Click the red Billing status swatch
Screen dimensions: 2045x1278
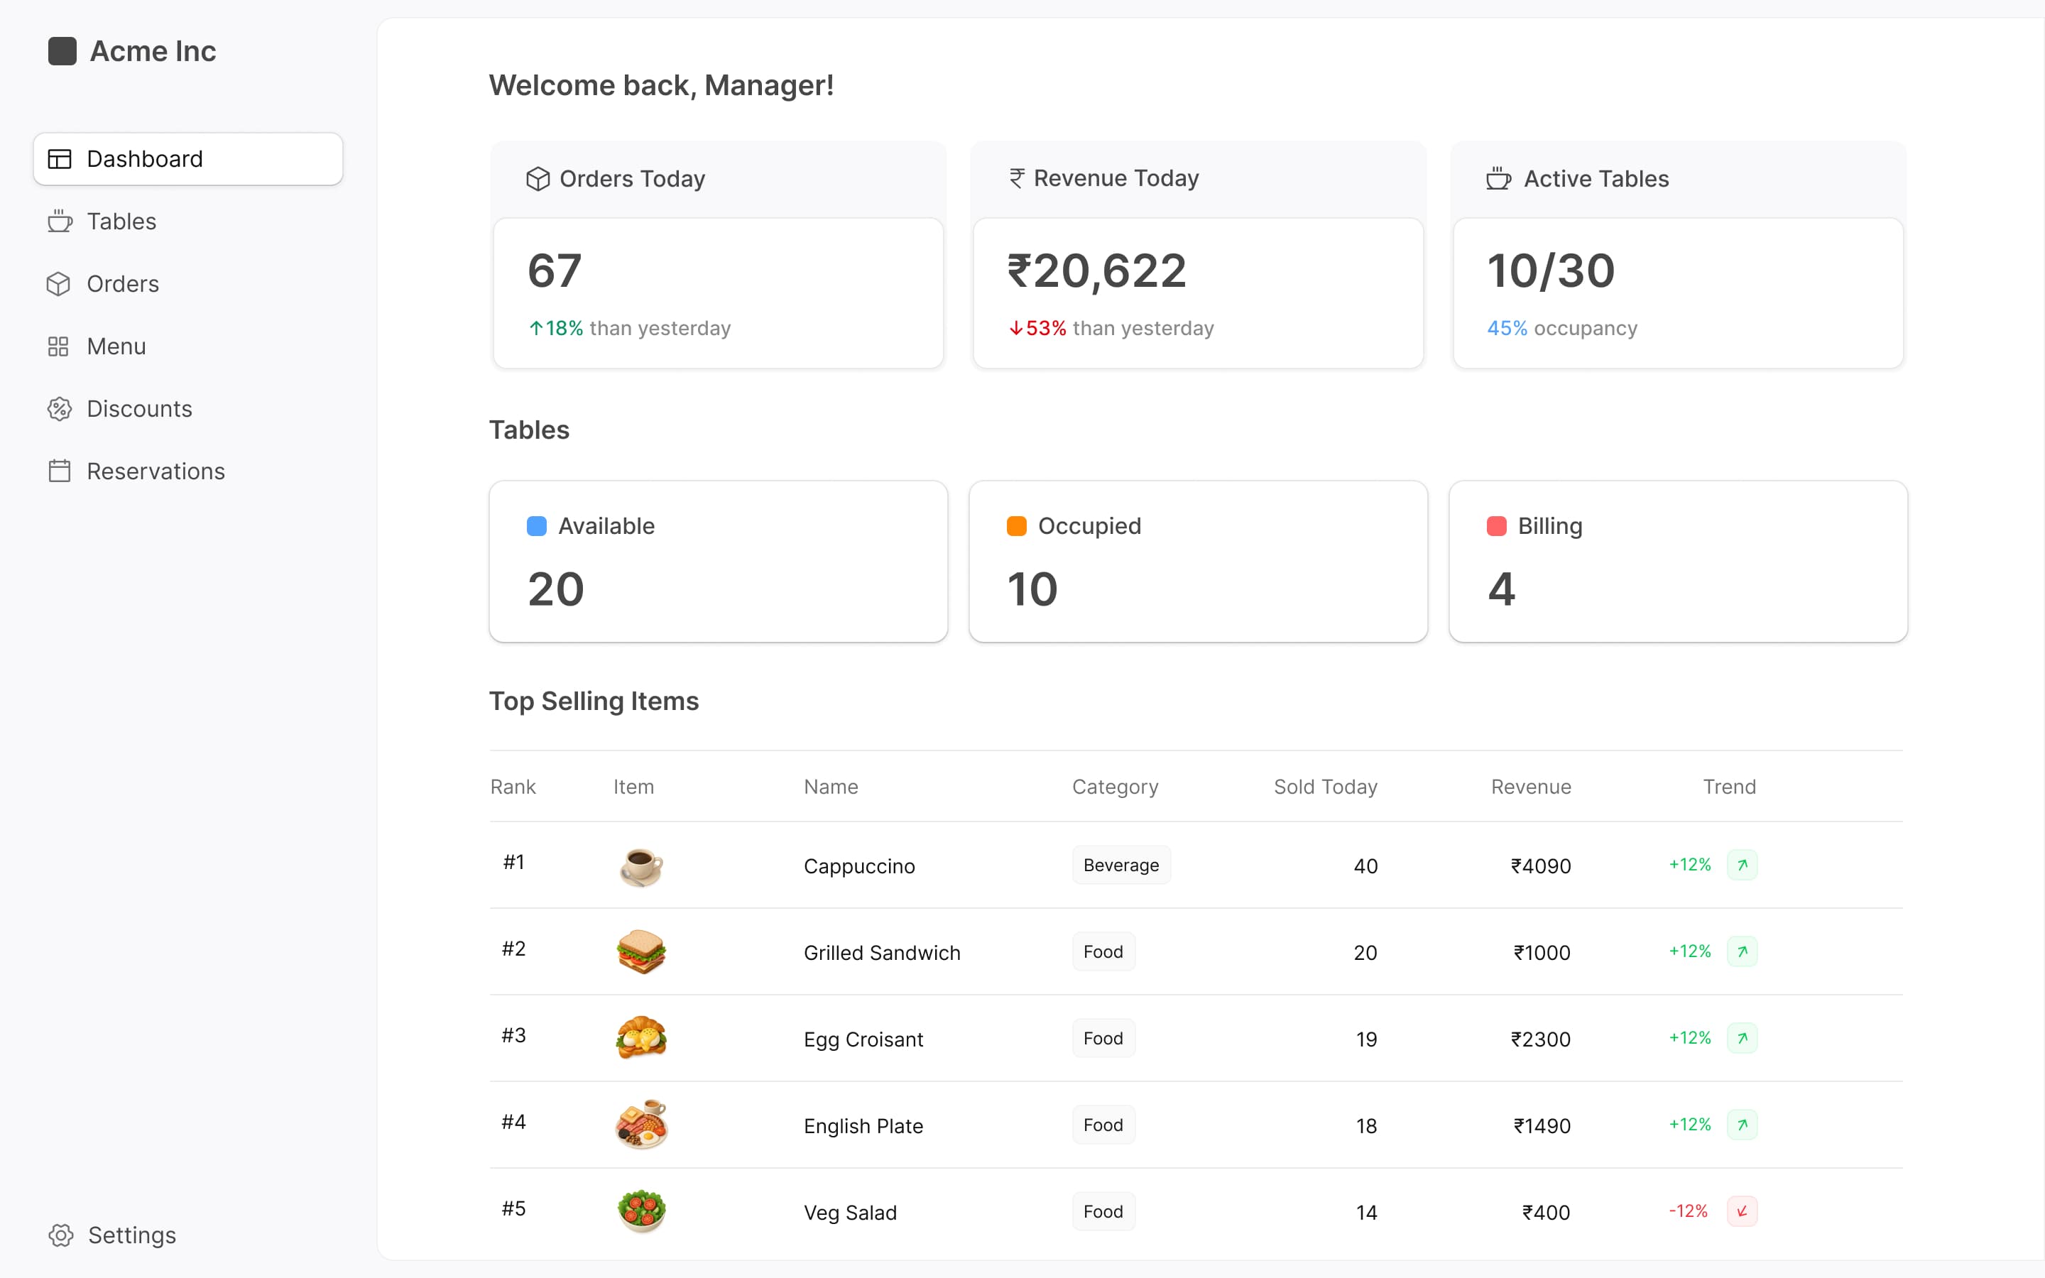click(x=1495, y=525)
